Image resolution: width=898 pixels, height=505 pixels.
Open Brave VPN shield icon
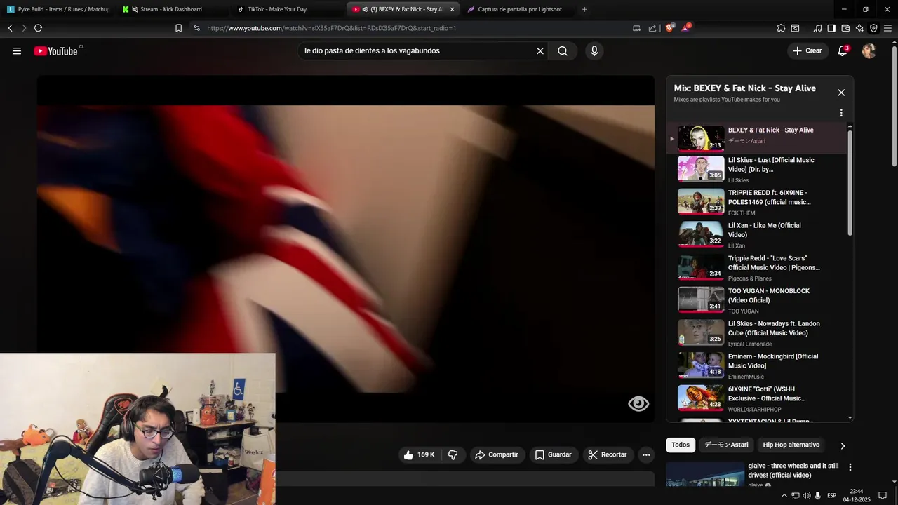pos(873,28)
